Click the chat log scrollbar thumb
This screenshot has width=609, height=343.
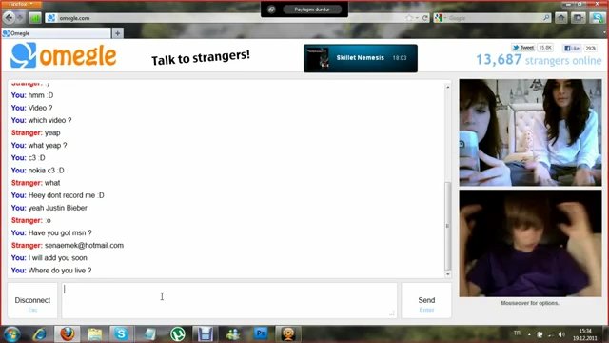pos(447,226)
